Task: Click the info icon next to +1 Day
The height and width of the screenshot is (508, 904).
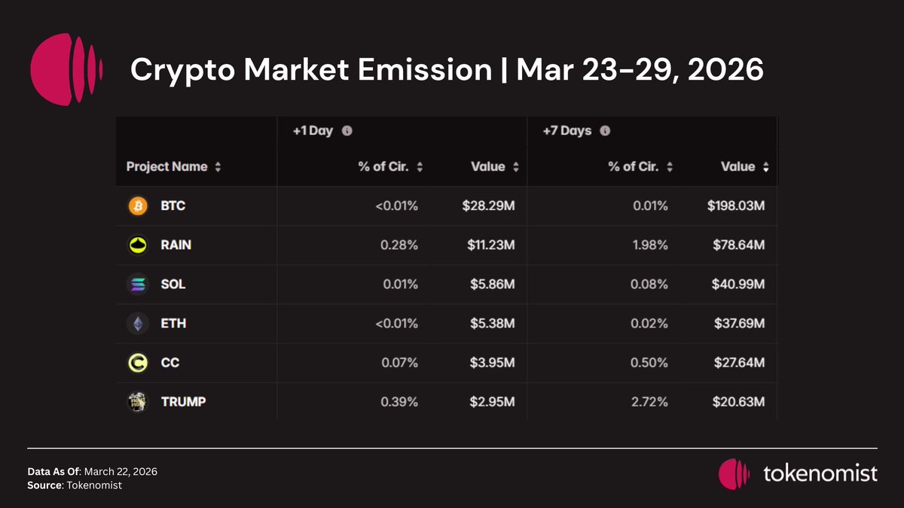Action: point(347,131)
